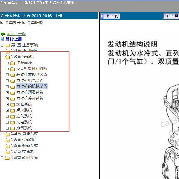Open 点火系统 entry

(24, 110)
